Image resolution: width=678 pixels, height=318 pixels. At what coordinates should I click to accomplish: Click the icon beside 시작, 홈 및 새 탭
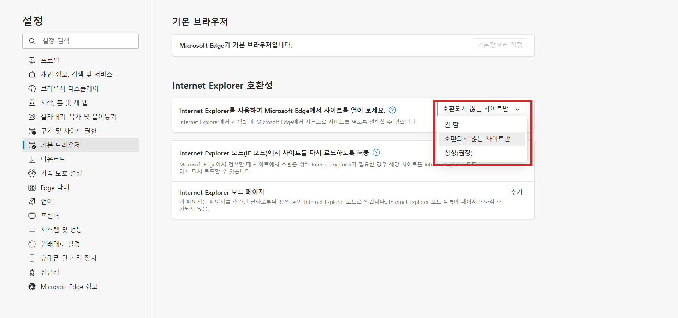click(32, 102)
